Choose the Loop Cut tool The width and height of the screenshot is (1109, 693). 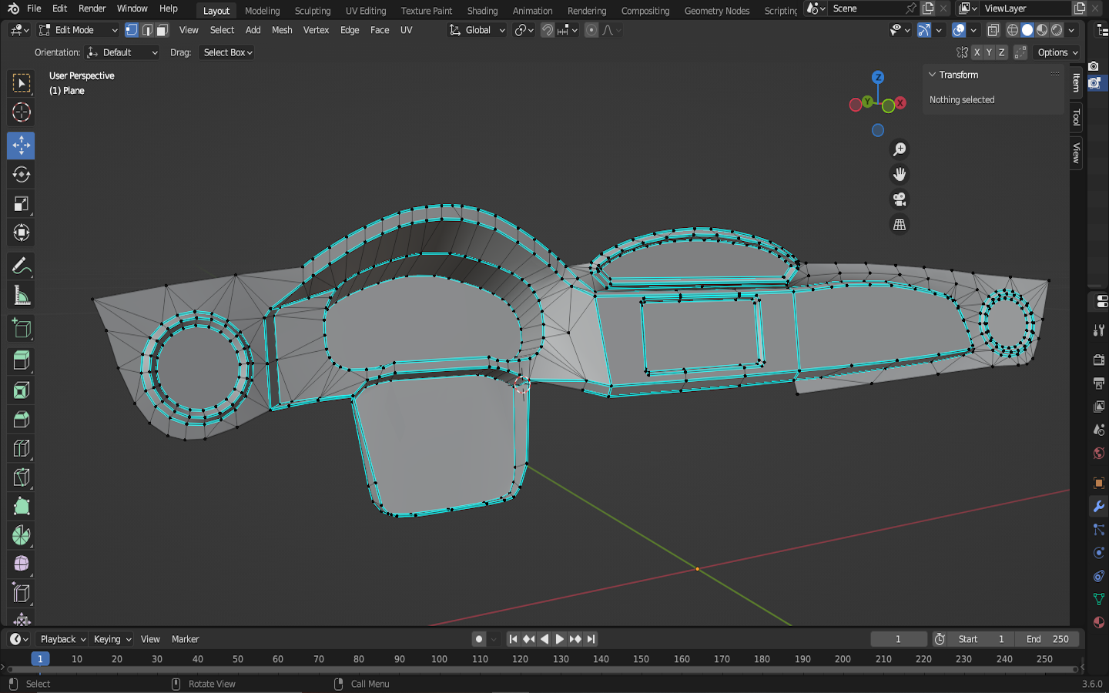point(22,448)
